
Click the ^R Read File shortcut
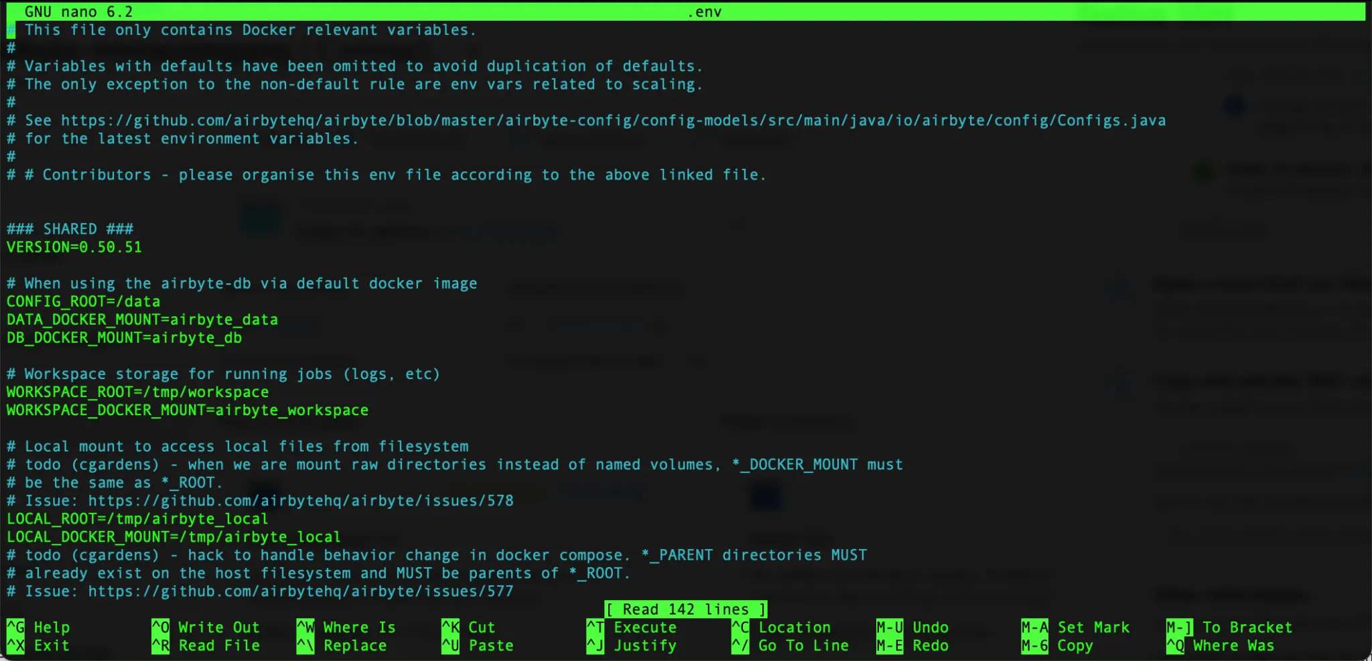[x=206, y=646]
